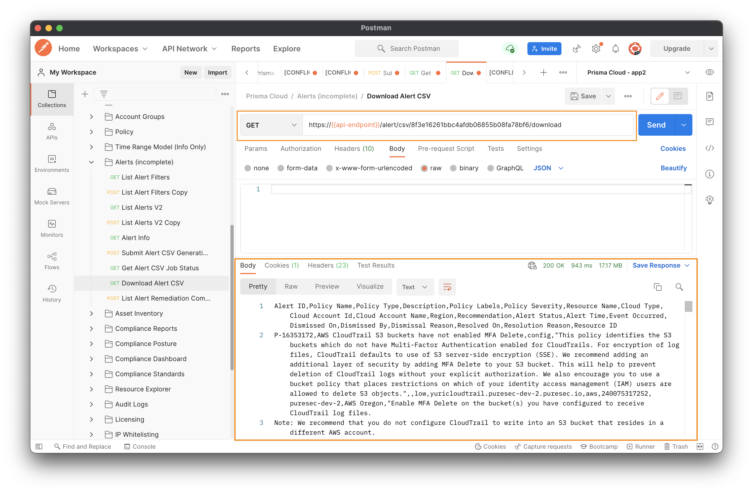Open the comments icon in the right sidebar
The height and width of the screenshot is (493, 753).
(x=710, y=122)
